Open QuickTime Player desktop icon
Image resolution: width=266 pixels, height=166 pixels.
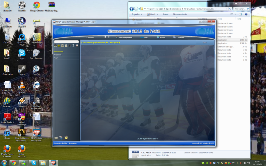[22, 40]
